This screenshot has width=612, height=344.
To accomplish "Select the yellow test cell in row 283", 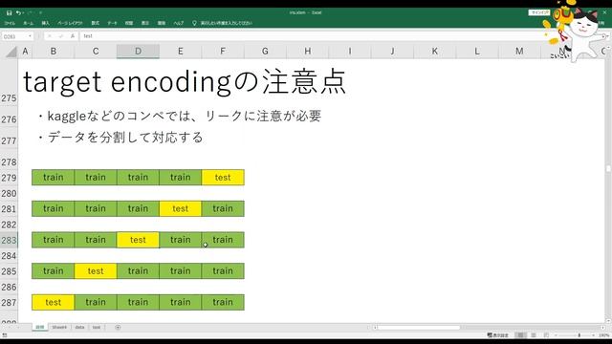I will tap(138, 240).
